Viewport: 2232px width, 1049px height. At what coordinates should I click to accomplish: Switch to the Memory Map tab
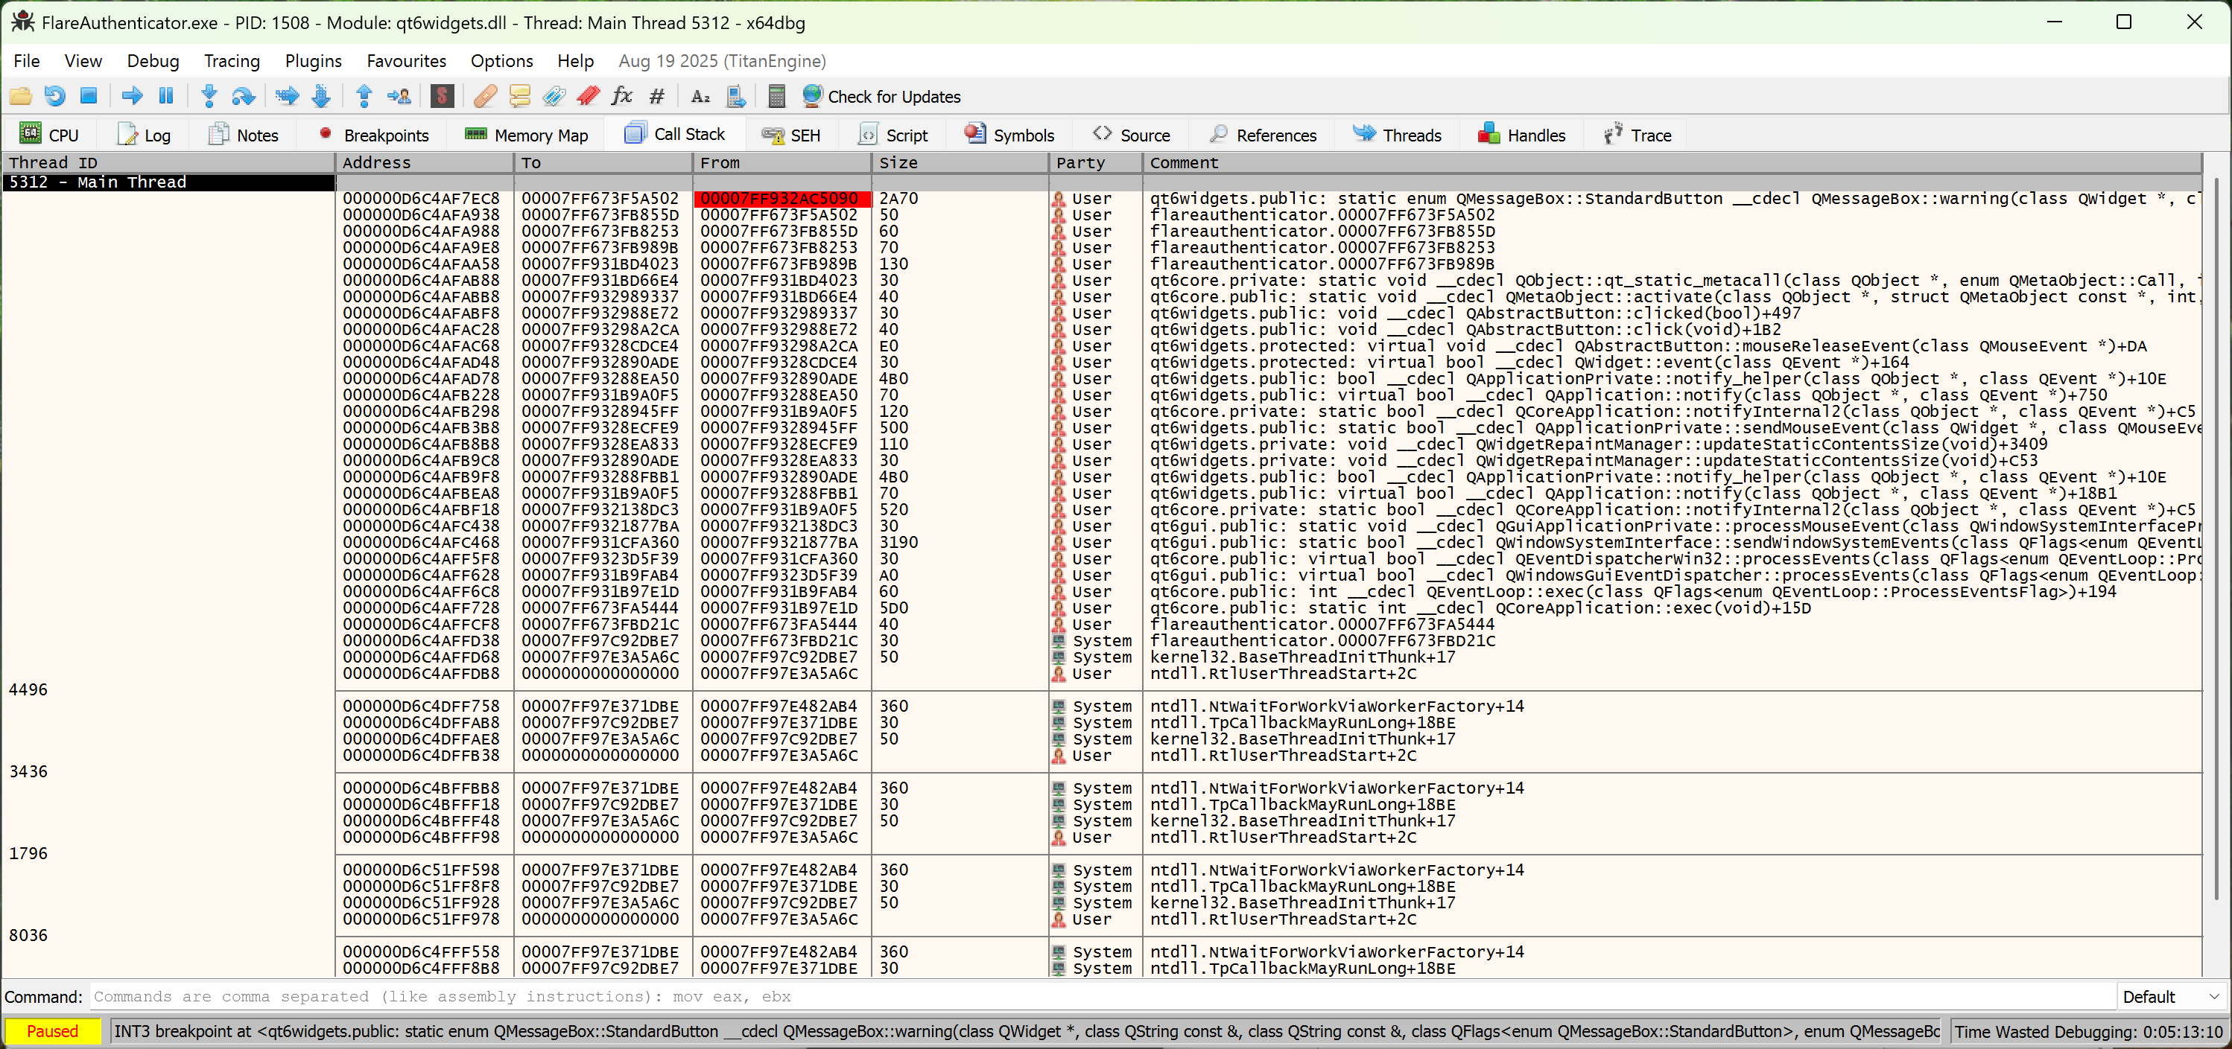coord(526,134)
